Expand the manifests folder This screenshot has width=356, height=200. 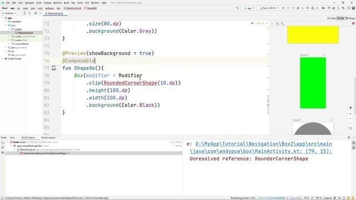(x=6, y=22)
